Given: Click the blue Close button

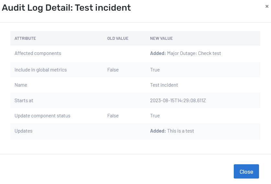Looking at the screenshot, I should 246,172.
